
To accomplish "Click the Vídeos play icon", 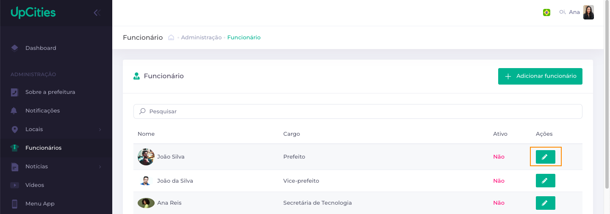I will pyautogui.click(x=14, y=185).
